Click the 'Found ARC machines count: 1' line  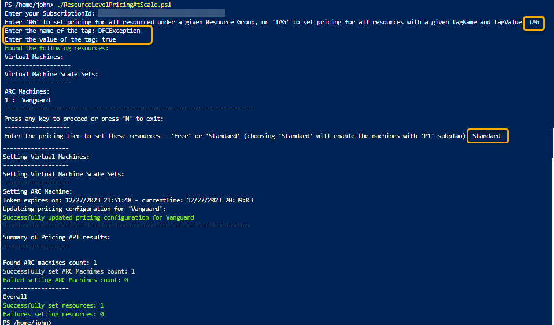[x=50, y=263]
